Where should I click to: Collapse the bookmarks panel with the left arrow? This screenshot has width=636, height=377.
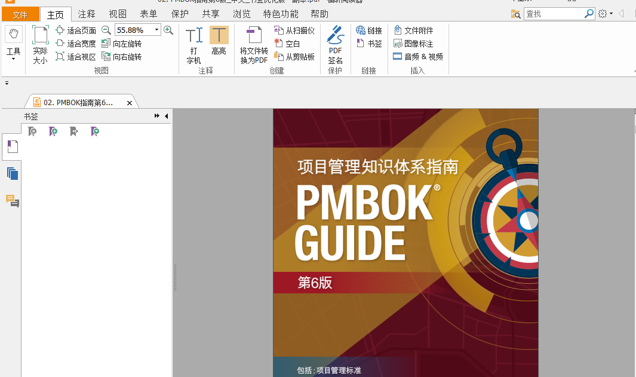pyautogui.click(x=166, y=116)
